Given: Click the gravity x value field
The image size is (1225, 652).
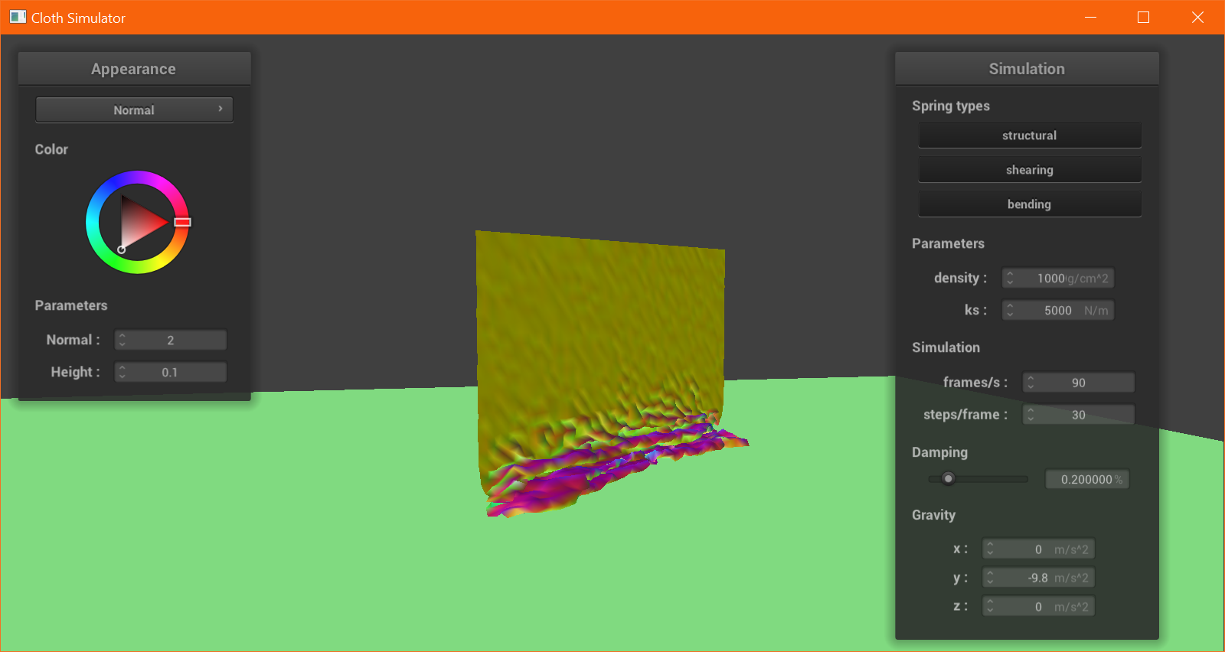Looking at the screenshot, I should pyautogui.click(x=1038, y=549).
